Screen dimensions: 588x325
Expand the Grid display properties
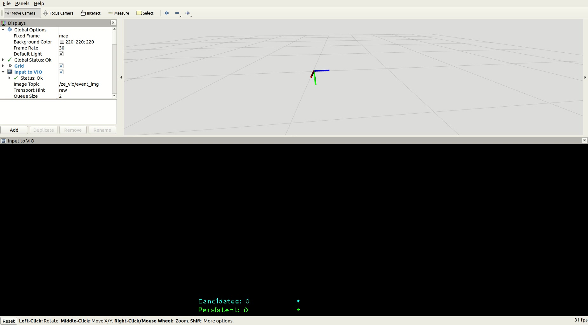3,66
